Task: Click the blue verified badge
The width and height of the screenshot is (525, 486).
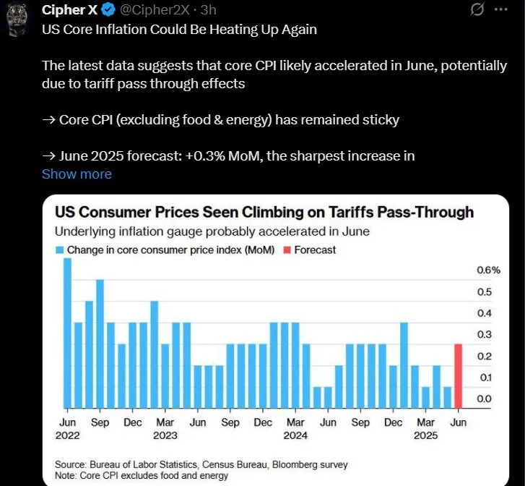Action: [x=107, y=11]
